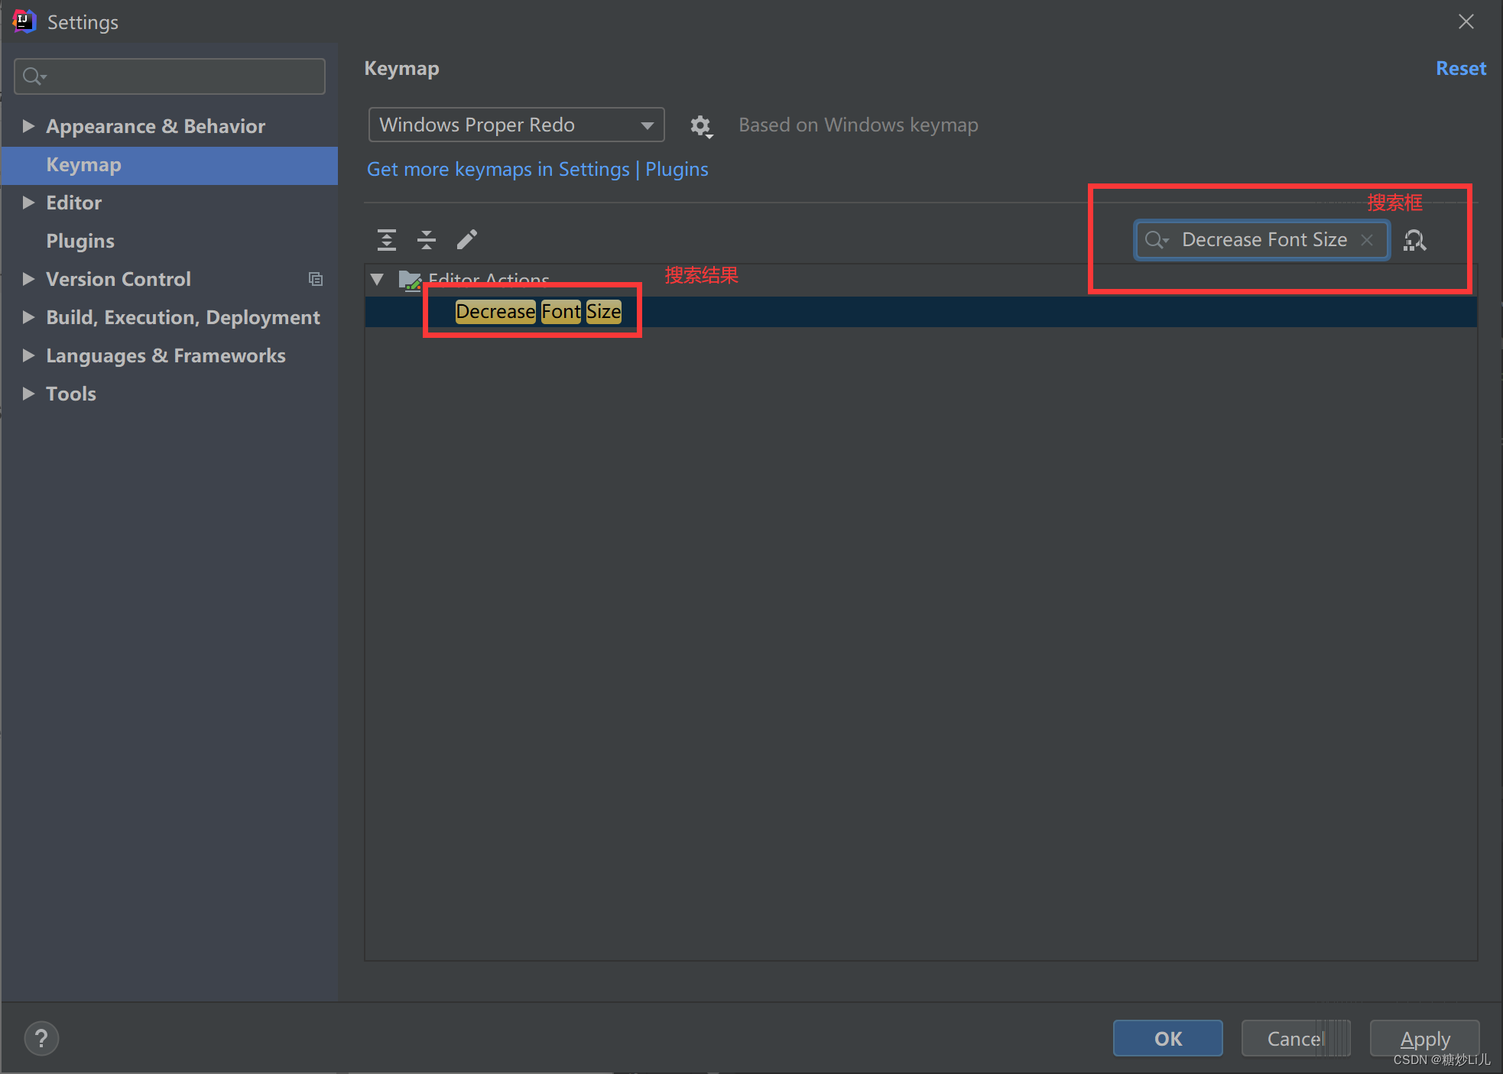Select the Keymap dropdown menu
The width and height of the screenshot is (1503, 1074).
click(515, 125)
